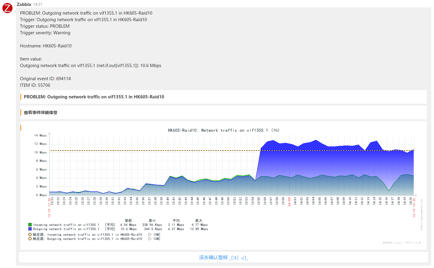Click the green Incoming traffic legend swatch

click(30, 225)
